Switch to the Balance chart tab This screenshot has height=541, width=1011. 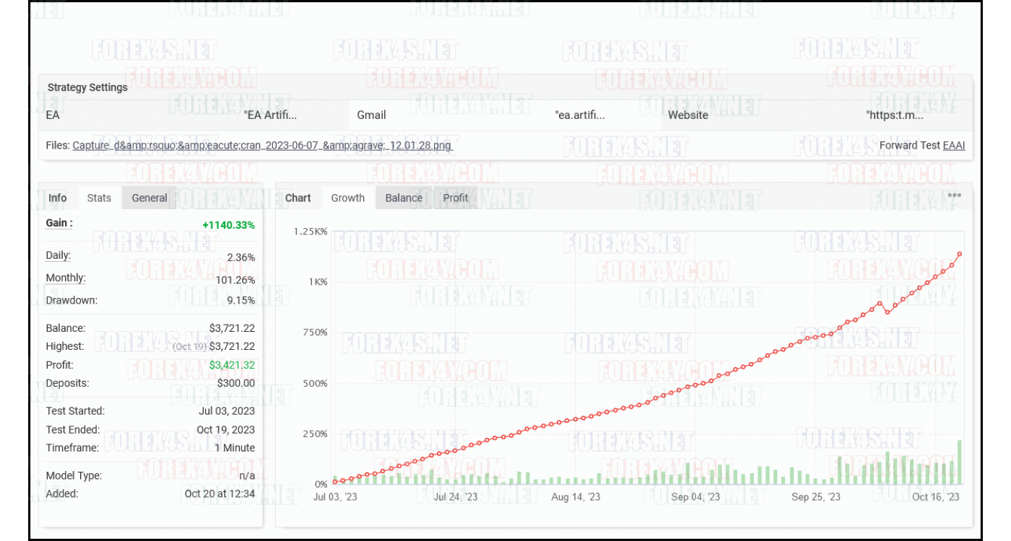pyautogui.click(x=404, y=198)
